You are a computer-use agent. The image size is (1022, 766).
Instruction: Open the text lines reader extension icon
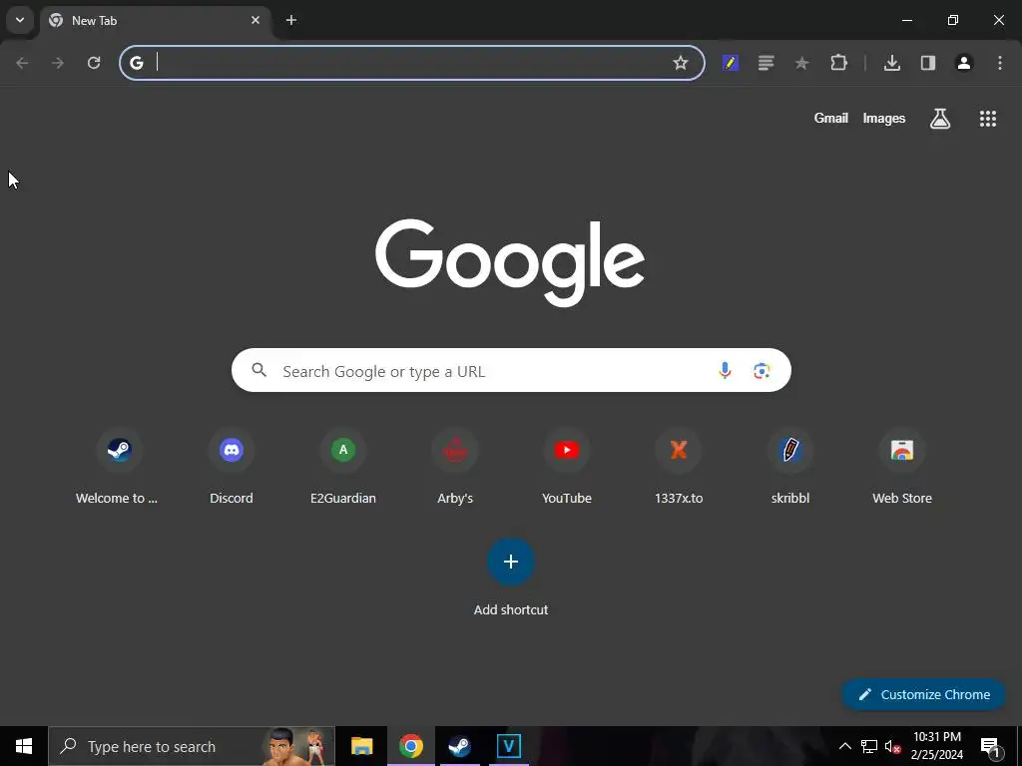click(766, 63)
